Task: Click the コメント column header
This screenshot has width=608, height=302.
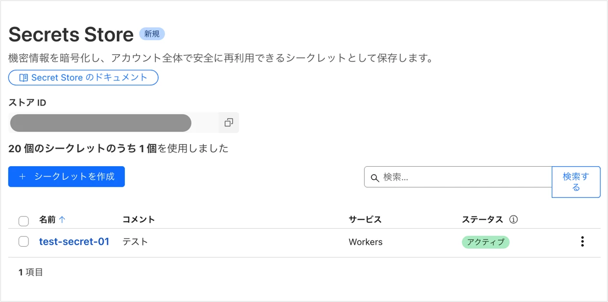Action: [139, 219]
